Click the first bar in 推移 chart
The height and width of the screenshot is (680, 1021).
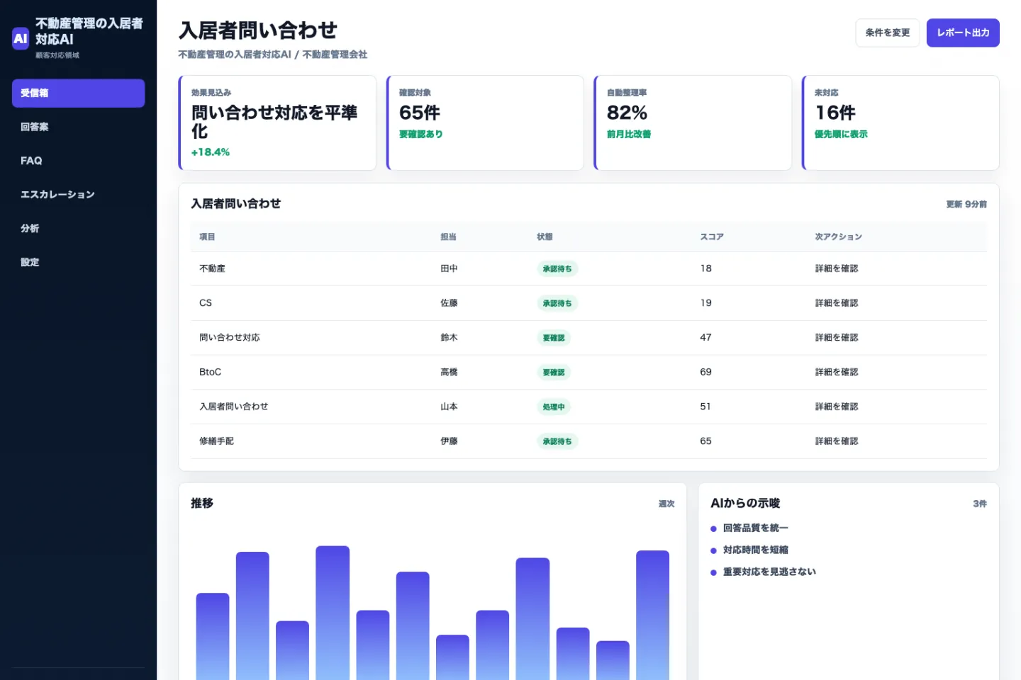pyautogui.click(x=213, y=636)
